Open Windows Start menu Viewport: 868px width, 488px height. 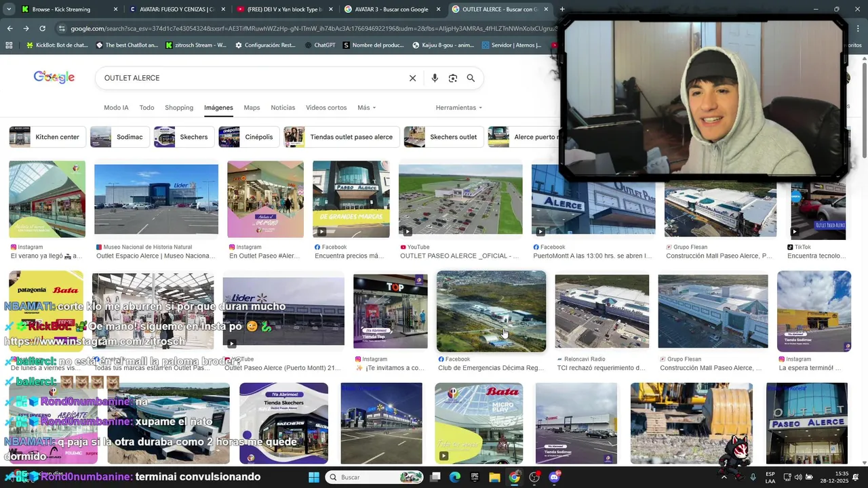313,477
